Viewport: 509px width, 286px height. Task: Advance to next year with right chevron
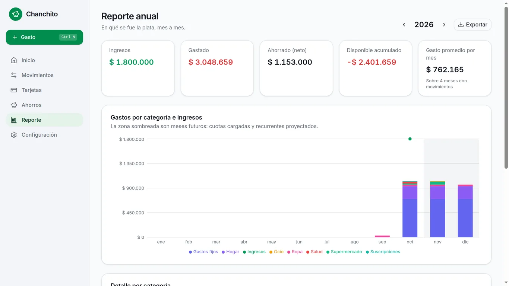click(x=444, y=25)
